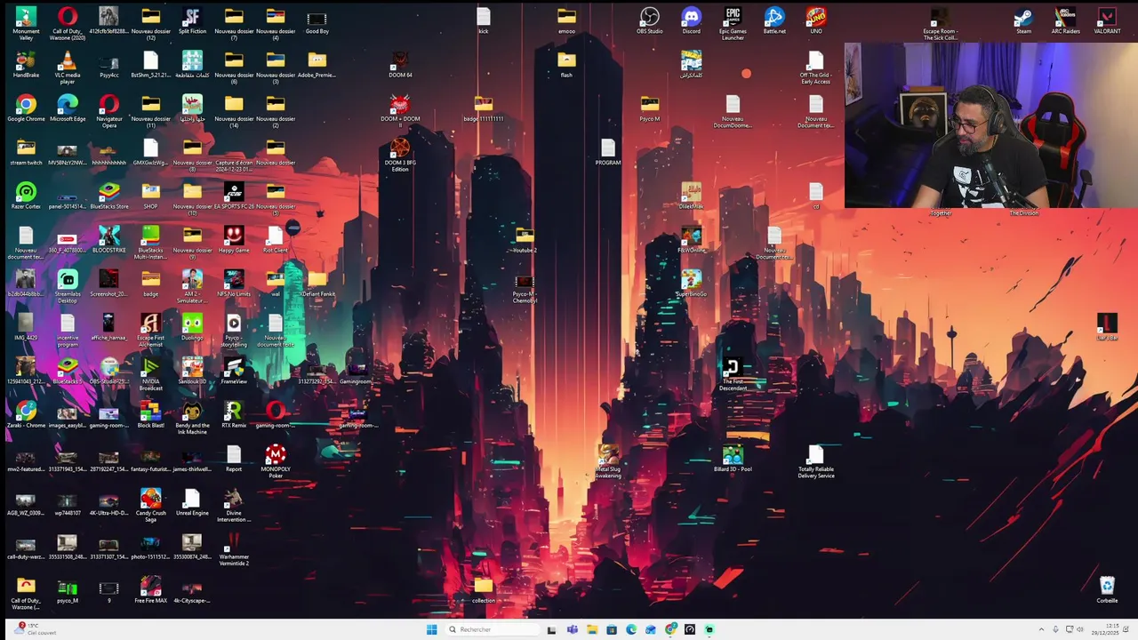This screenshot has width=1138, height=640.
Task: Select the Billiard 3D - Pool icon
Action: point(733,458)
